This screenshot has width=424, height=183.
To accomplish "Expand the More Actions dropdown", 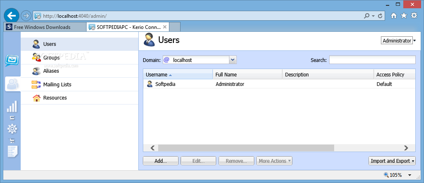I will coord(274,161).
